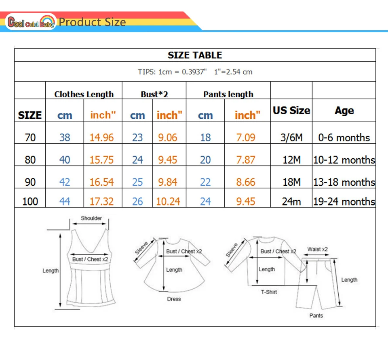
Task: Click the T-Shirt diagram label
Action: [269, 292]
